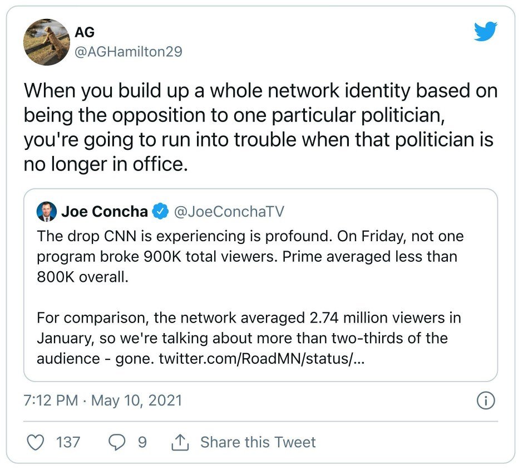The image size is (523, 469).
Task: Click the 9 replies count
Action: click(x=142, y=442)
